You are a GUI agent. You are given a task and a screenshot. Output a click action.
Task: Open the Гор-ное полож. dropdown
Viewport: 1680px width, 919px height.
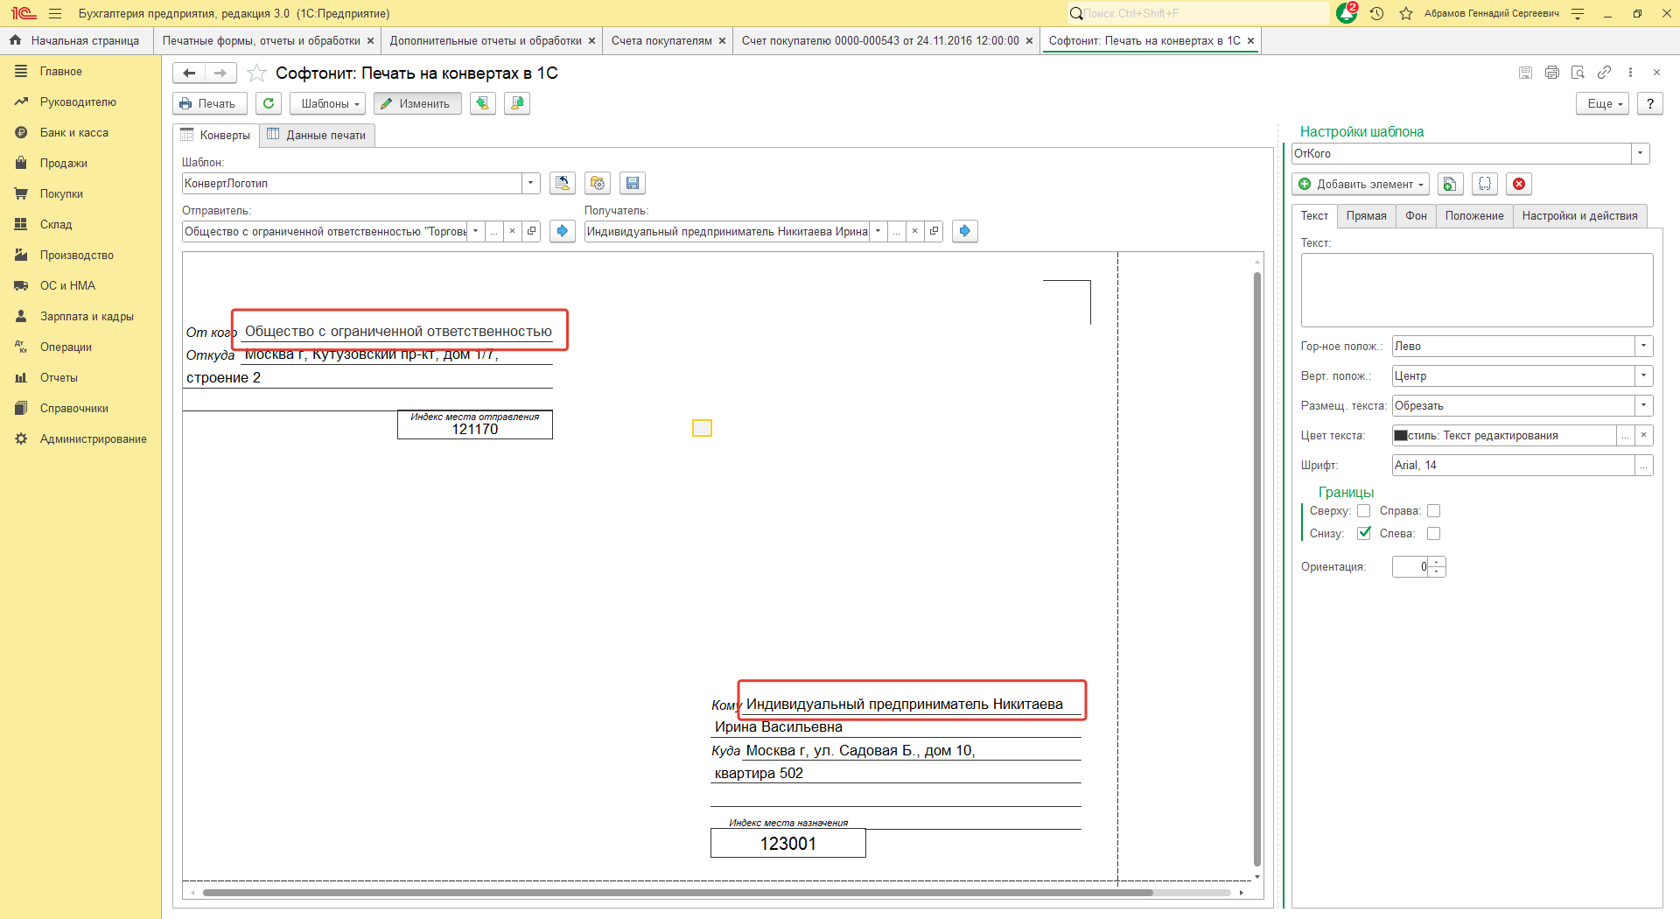(1643, 347)
